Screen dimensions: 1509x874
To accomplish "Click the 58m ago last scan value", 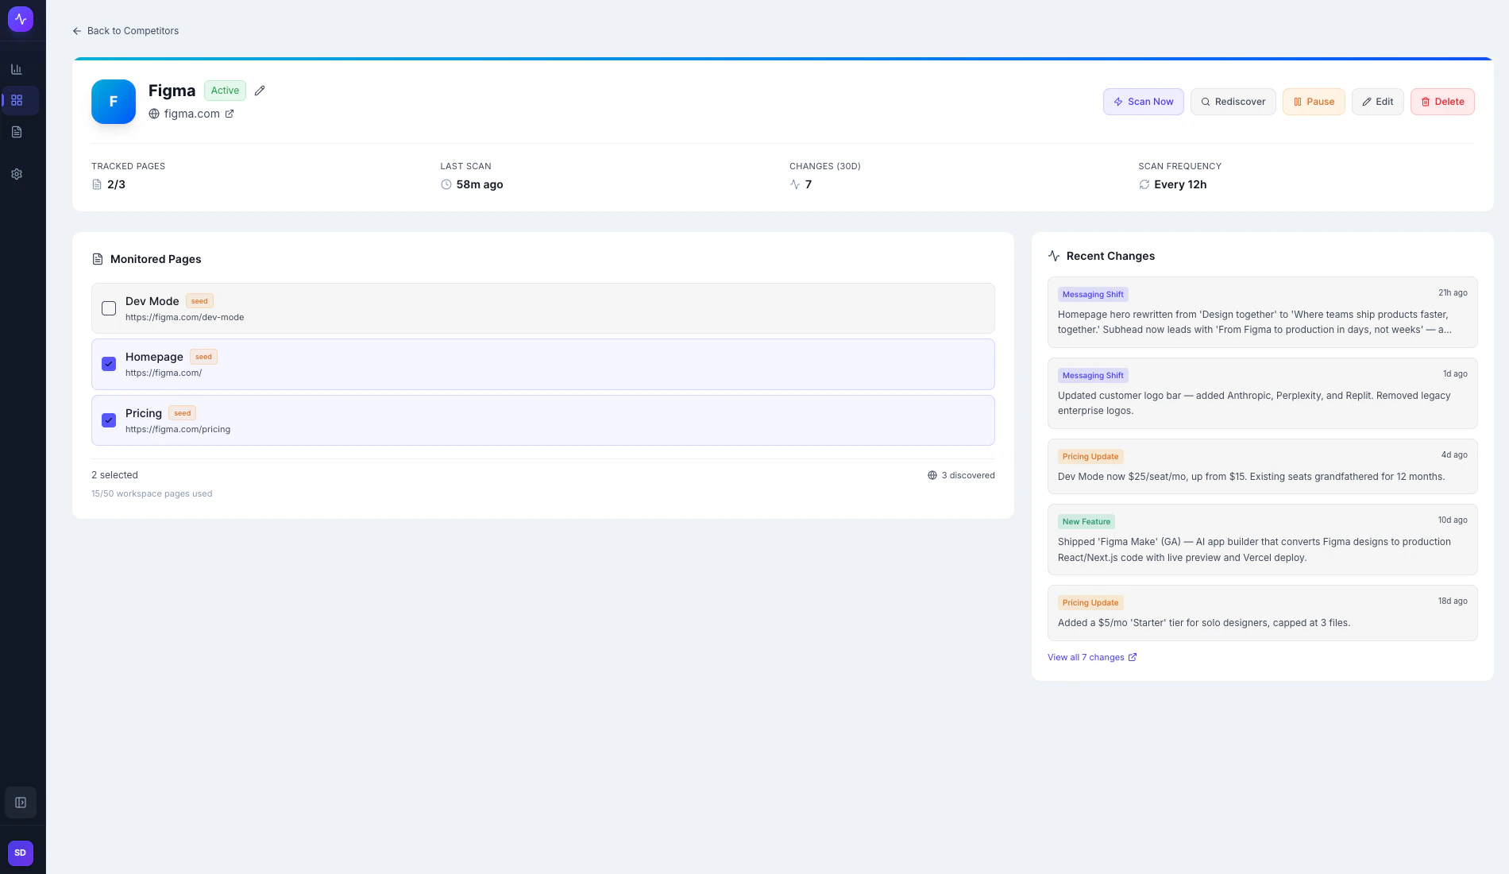I will 480,184.
